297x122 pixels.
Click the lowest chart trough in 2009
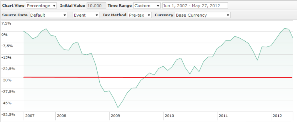(118, 108)
